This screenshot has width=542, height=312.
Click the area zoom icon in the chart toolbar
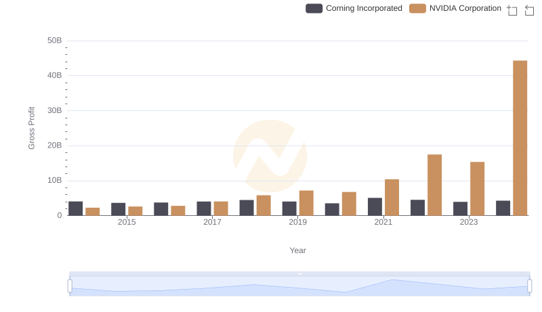(x=512, y=10)
